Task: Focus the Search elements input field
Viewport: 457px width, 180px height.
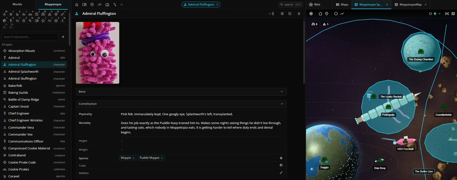Action: [x=30, y=37]
